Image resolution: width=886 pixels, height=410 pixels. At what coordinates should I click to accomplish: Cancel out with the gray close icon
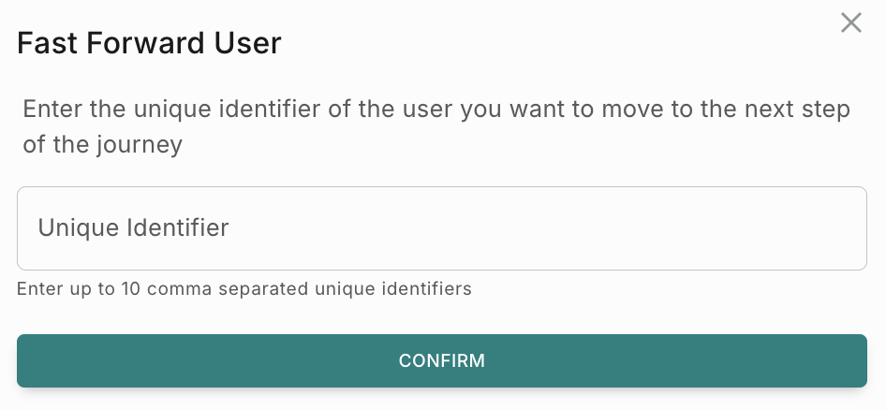click(x=850, y=23)
